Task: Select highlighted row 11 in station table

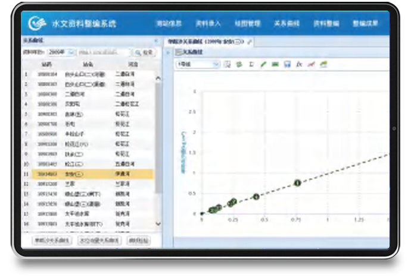Action: [88, 175]
